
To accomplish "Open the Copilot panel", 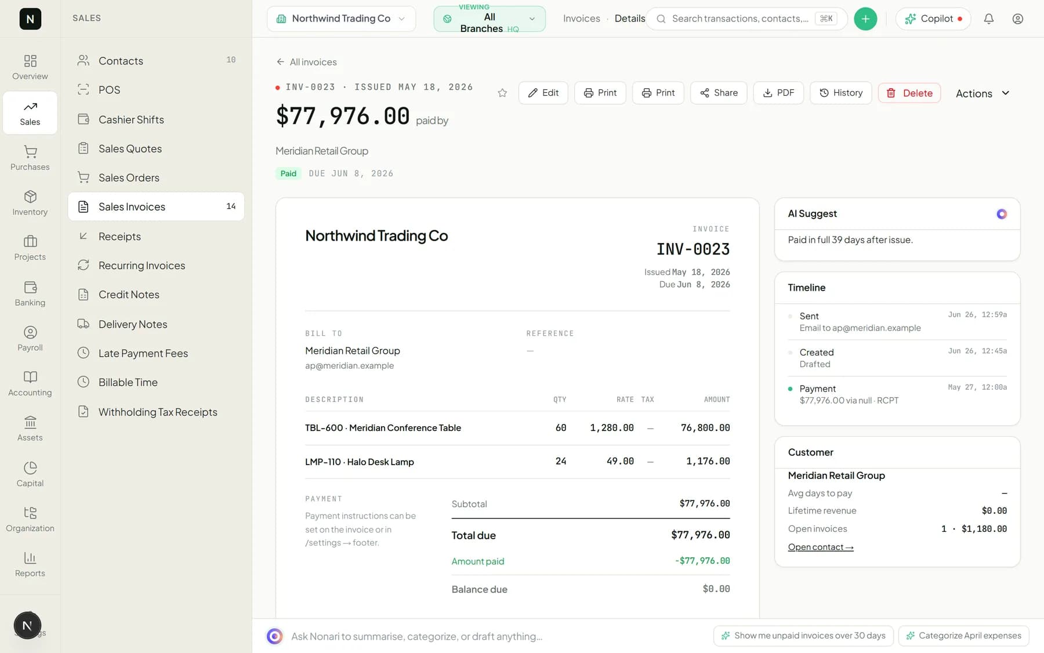I will point(933,19).
